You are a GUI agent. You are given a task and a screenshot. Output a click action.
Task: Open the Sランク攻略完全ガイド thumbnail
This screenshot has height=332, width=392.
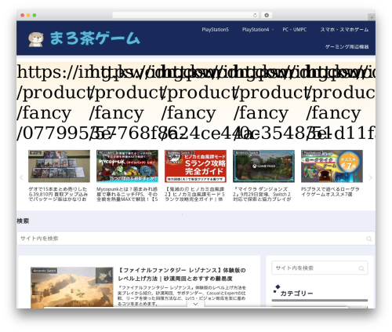195,166
